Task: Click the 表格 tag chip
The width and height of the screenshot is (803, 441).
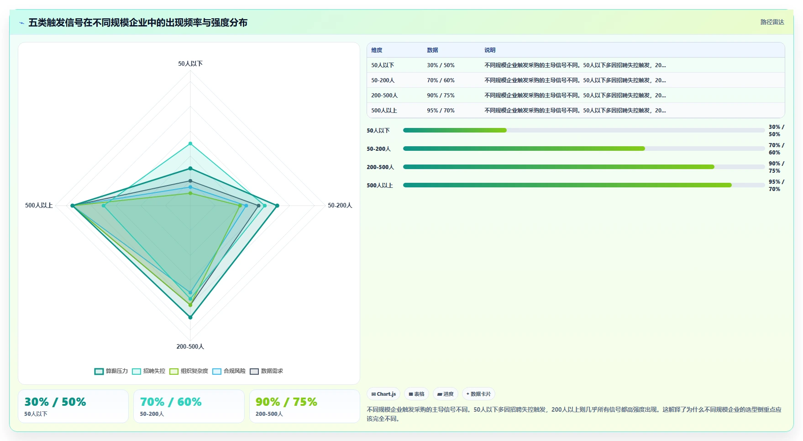Action: (416, 394)
